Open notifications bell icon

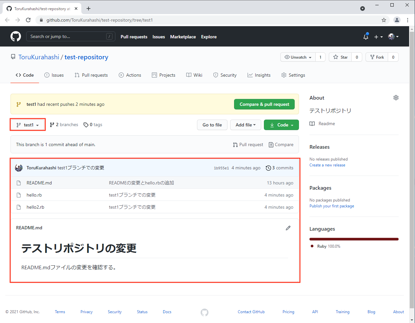point(366,37)
